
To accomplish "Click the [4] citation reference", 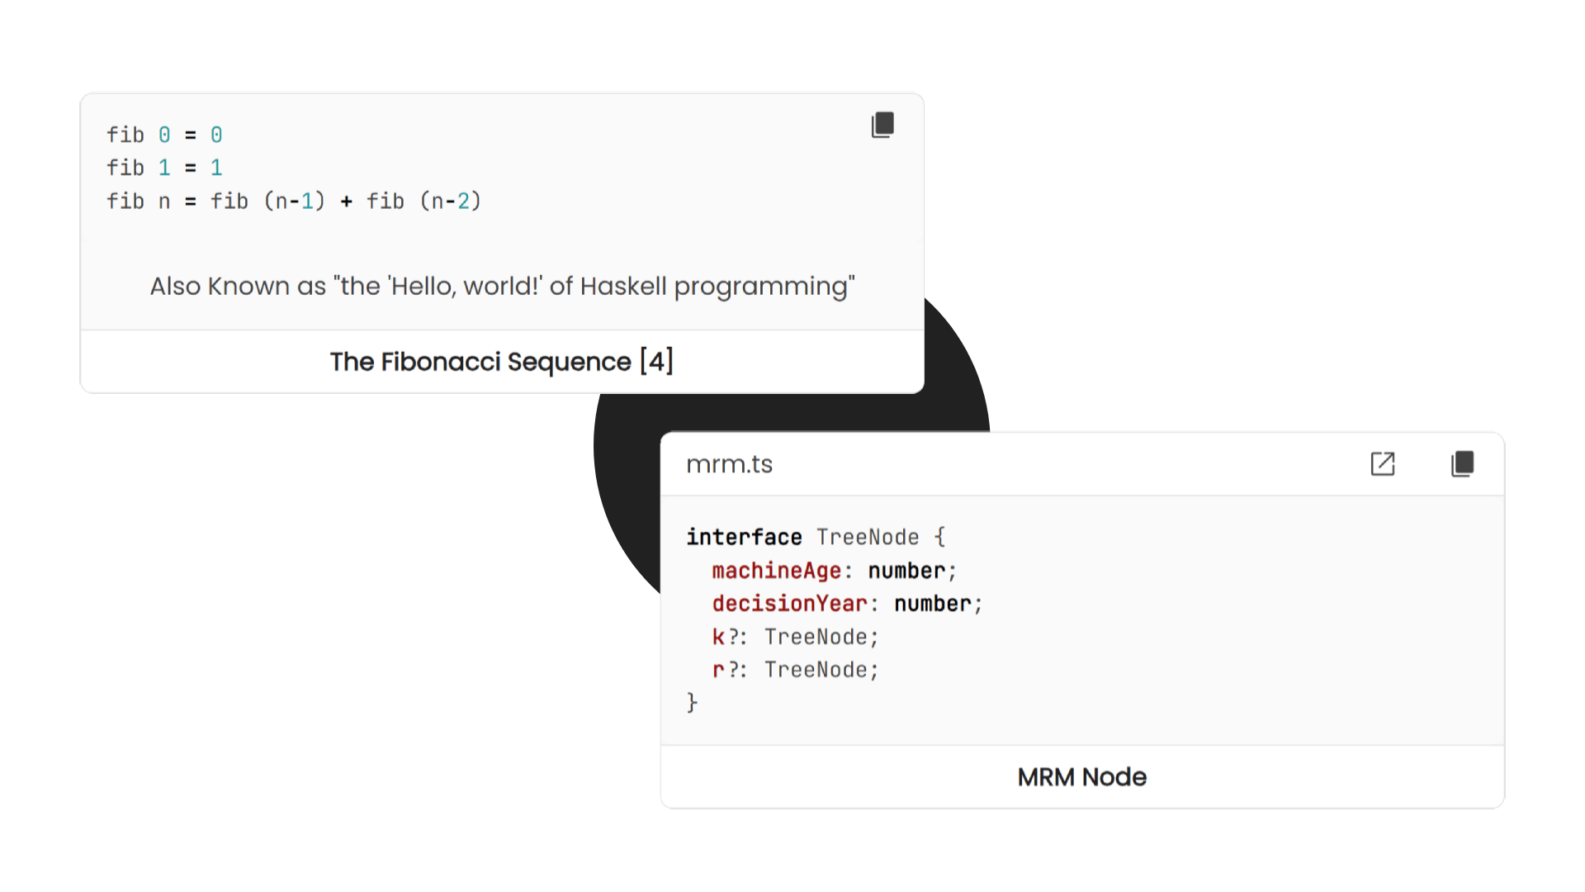I will click(x=657, y=361).
